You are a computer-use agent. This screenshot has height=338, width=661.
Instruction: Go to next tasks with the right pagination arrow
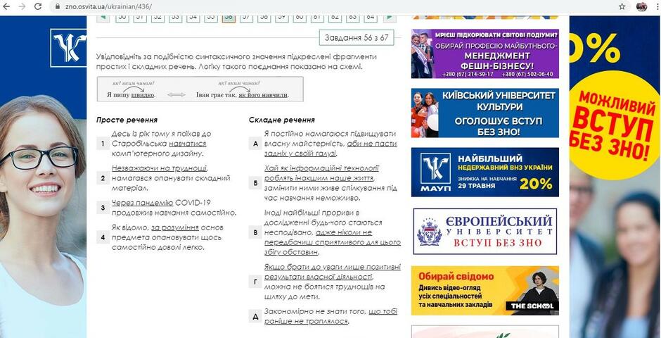(390, 17)
